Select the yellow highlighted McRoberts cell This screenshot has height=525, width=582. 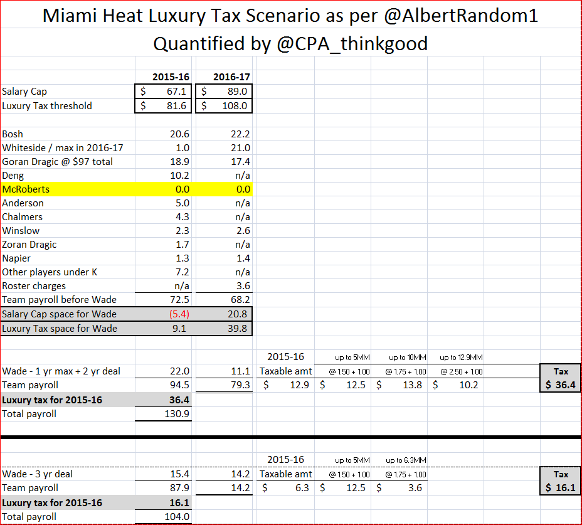tap(68, 189)
